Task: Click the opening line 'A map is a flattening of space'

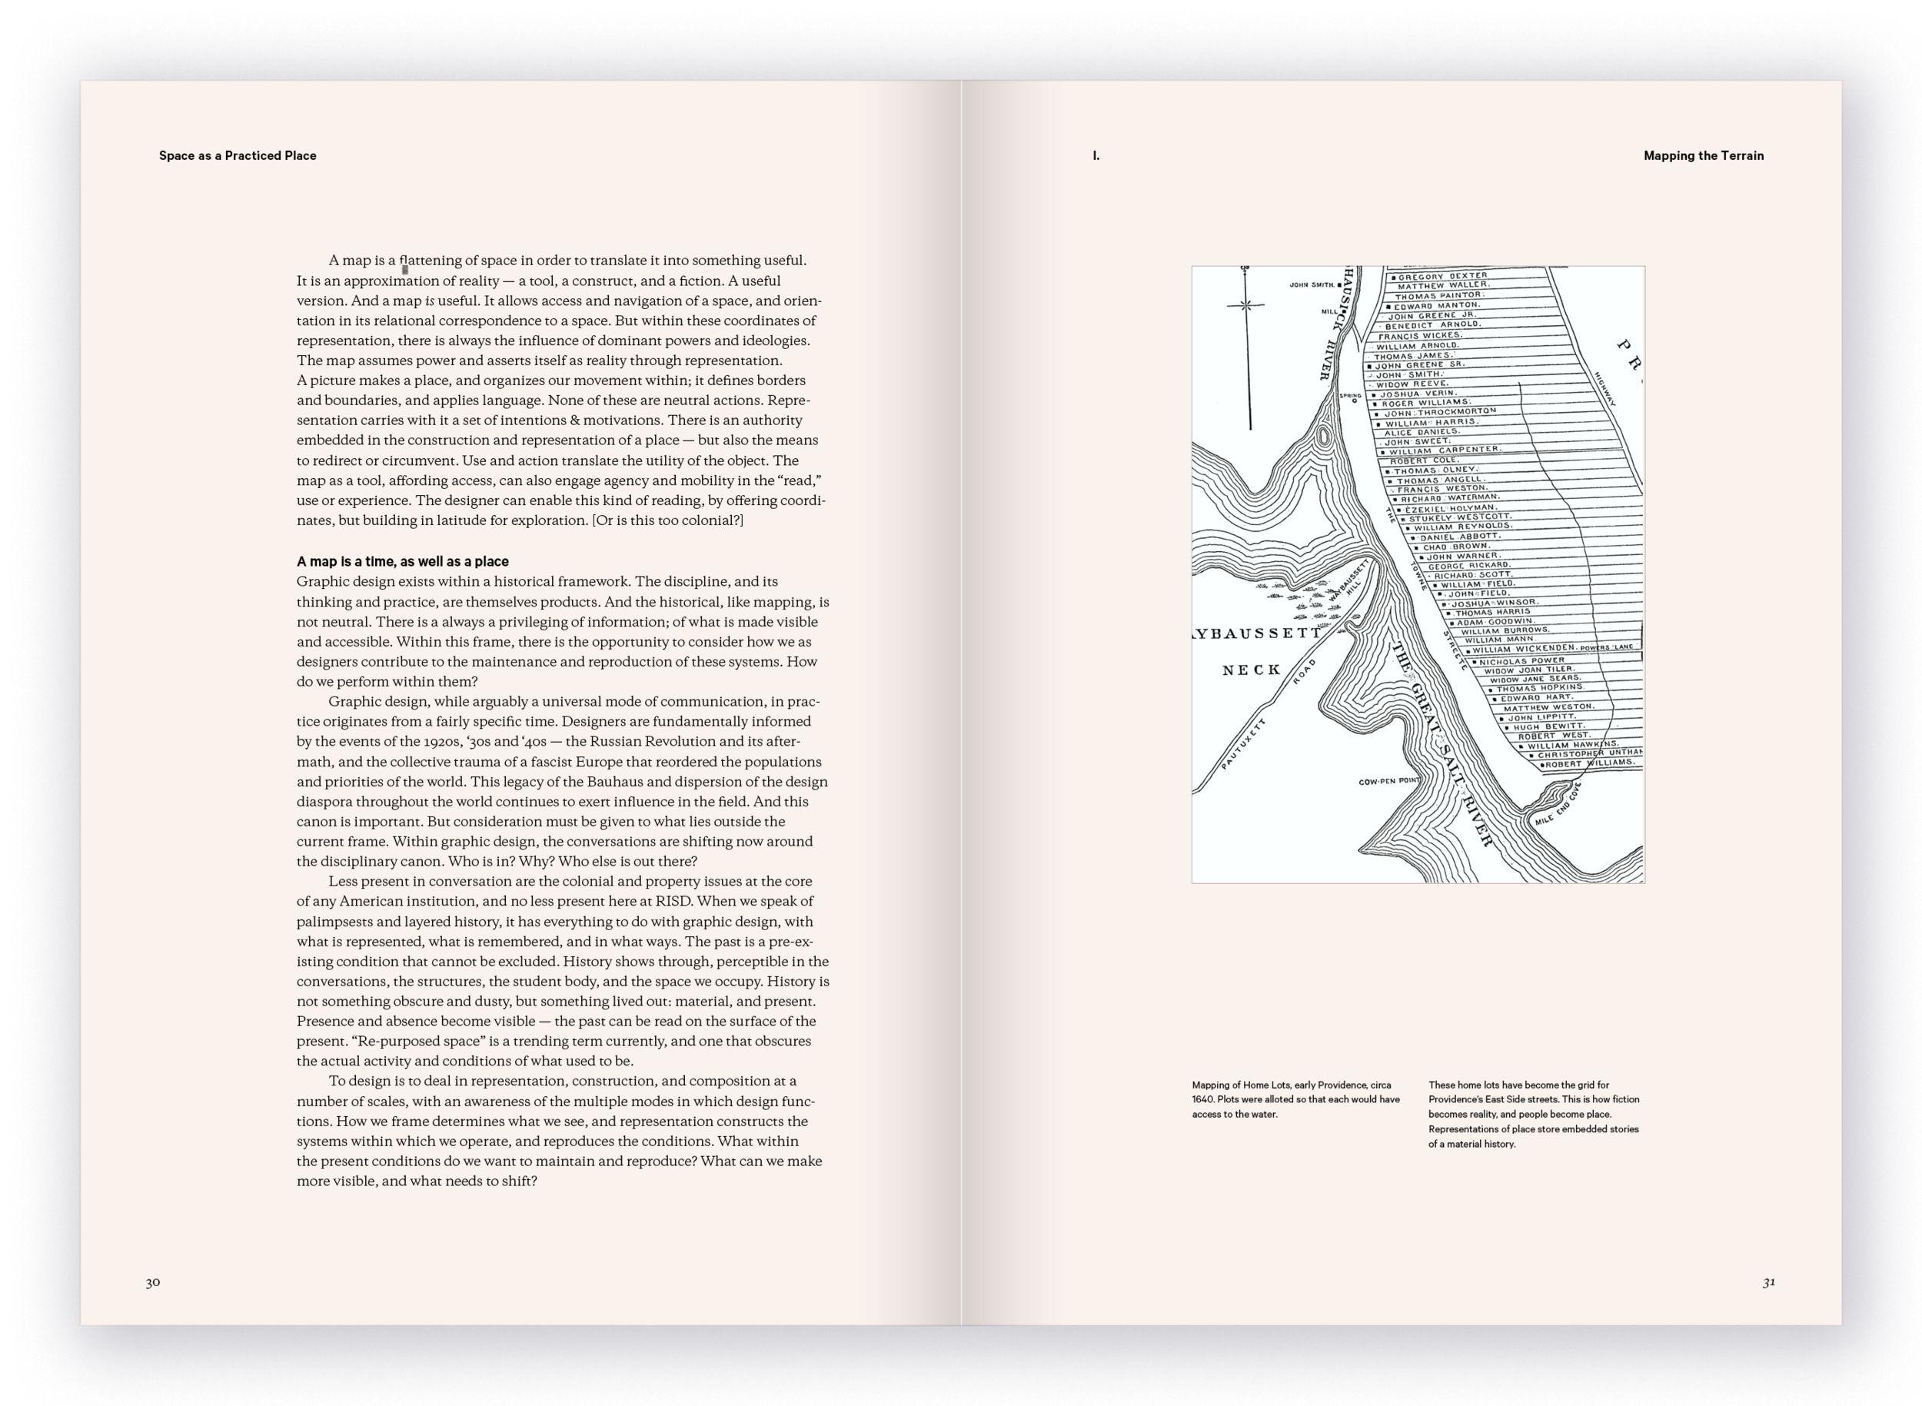Action: [x=567, y=261]
